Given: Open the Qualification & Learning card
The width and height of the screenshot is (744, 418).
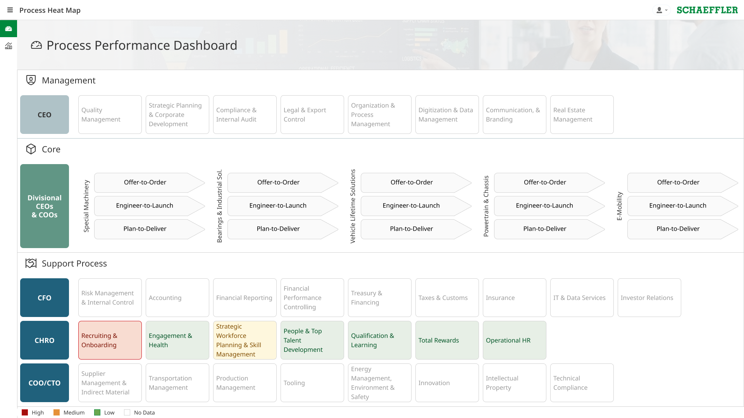Looking at the screenshot, I should tap(380, 340).
